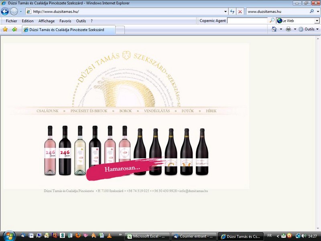
Task: Click the Refresh page icon
Action: click(232, 12)
